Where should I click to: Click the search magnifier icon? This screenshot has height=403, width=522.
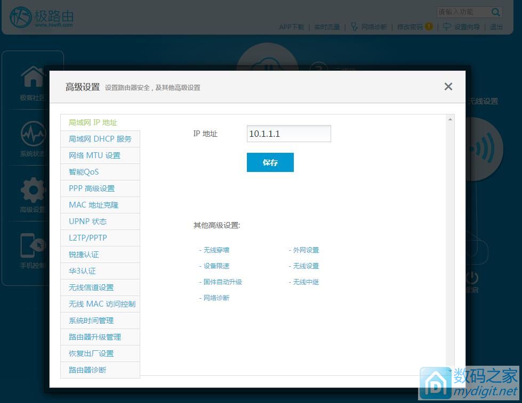(x=495, y=12)
